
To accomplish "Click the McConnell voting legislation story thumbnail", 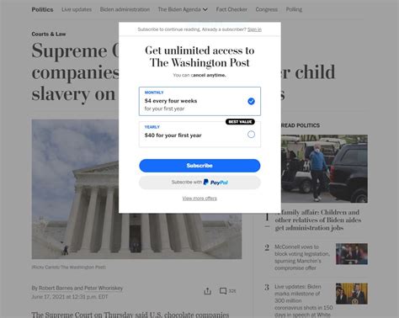I will (x=352, y=254).
